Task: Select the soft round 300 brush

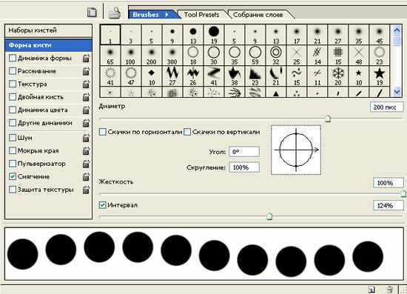Action: 172,56
